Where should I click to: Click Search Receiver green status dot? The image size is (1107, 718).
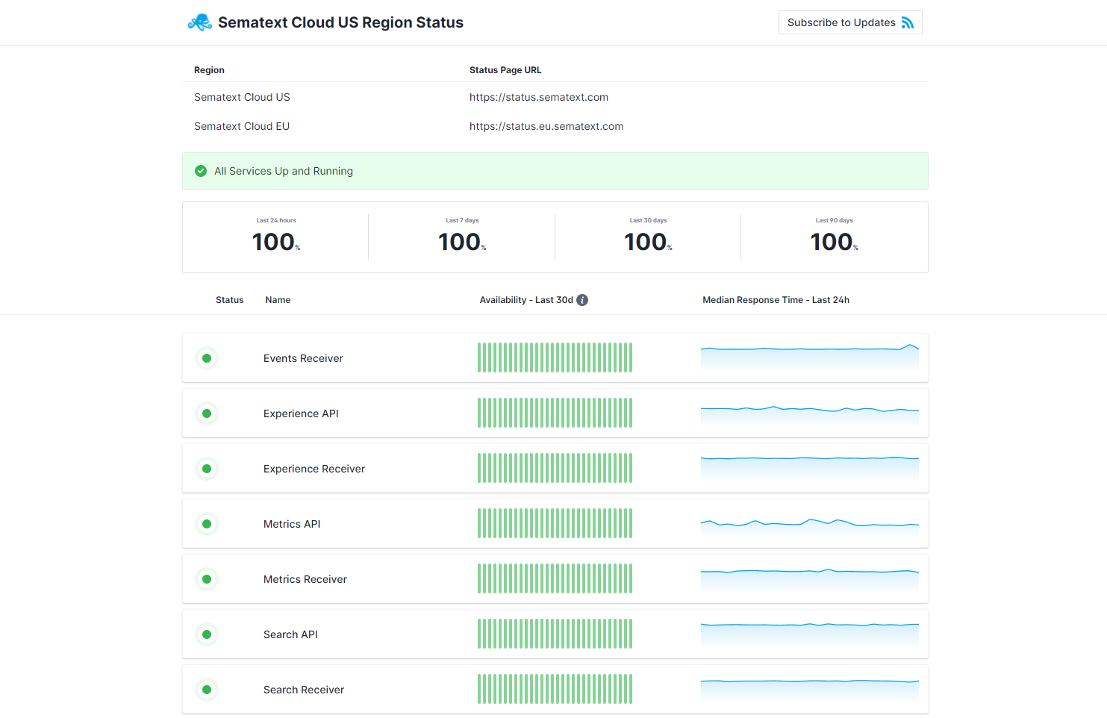click(x=207, y=690)
